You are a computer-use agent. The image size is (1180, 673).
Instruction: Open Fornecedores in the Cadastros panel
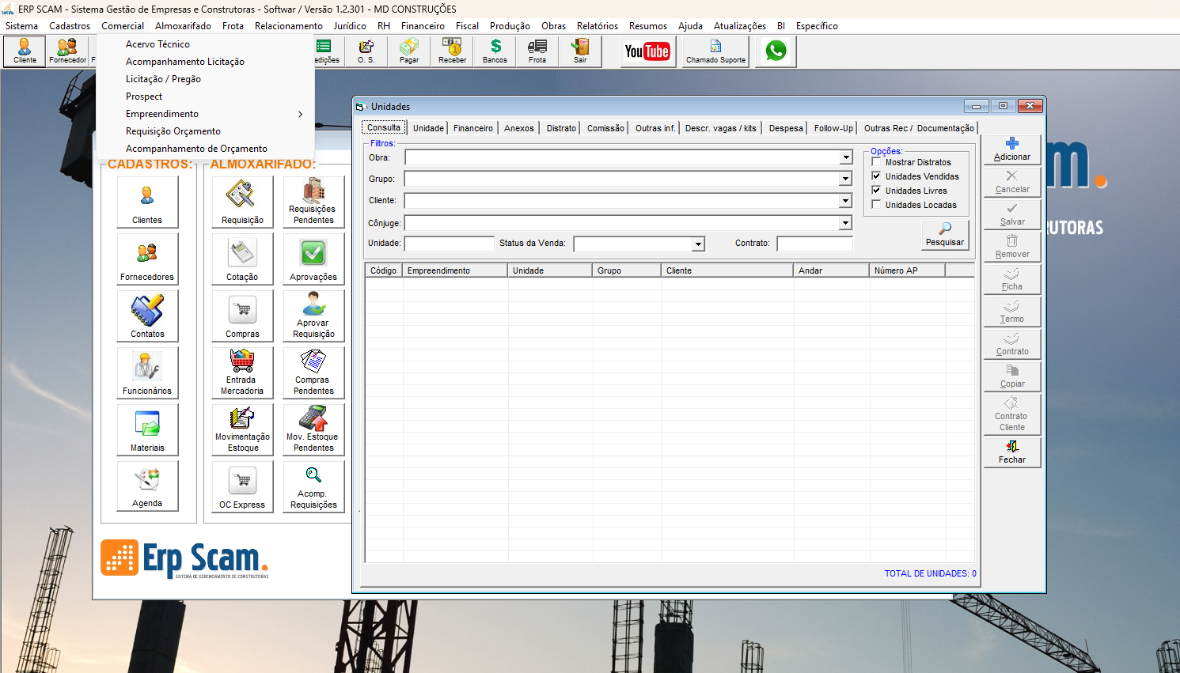[x=147, y=259]
